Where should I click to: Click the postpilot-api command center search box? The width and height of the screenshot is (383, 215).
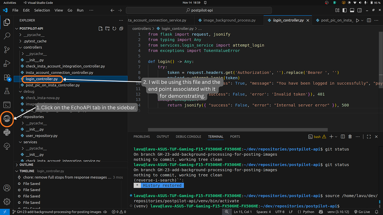pos(199,10)
